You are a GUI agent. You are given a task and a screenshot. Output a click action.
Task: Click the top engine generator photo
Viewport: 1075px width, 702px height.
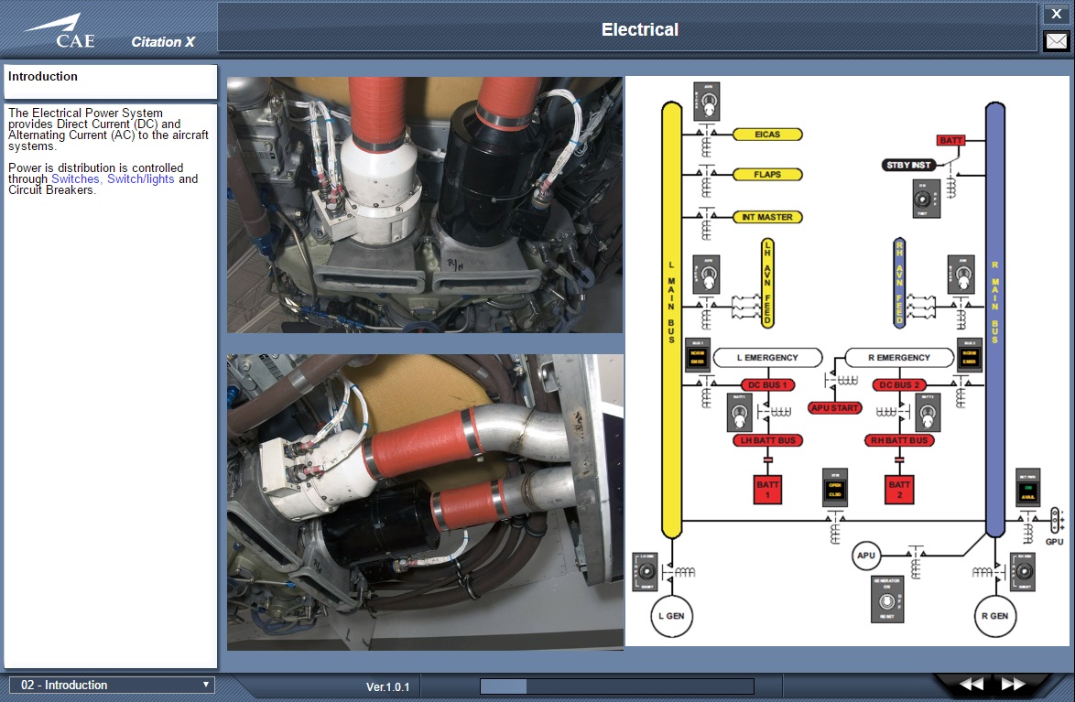[x=425, y=204]
